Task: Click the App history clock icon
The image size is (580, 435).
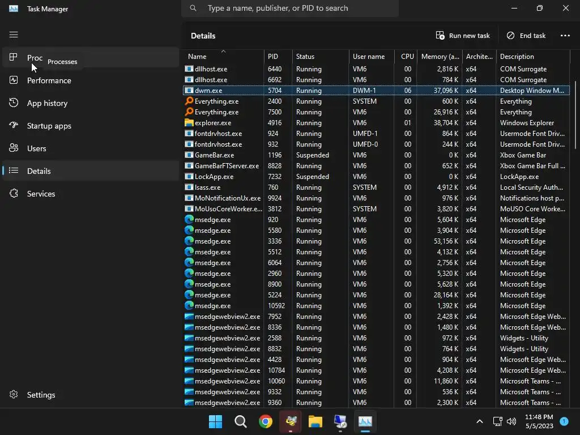Action: click(14, 103)
